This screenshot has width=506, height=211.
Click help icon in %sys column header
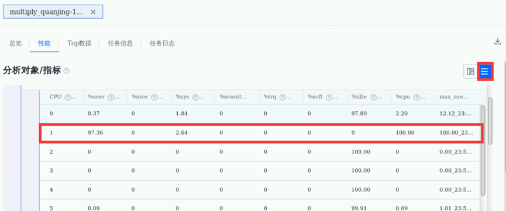[x=196, y=97]
